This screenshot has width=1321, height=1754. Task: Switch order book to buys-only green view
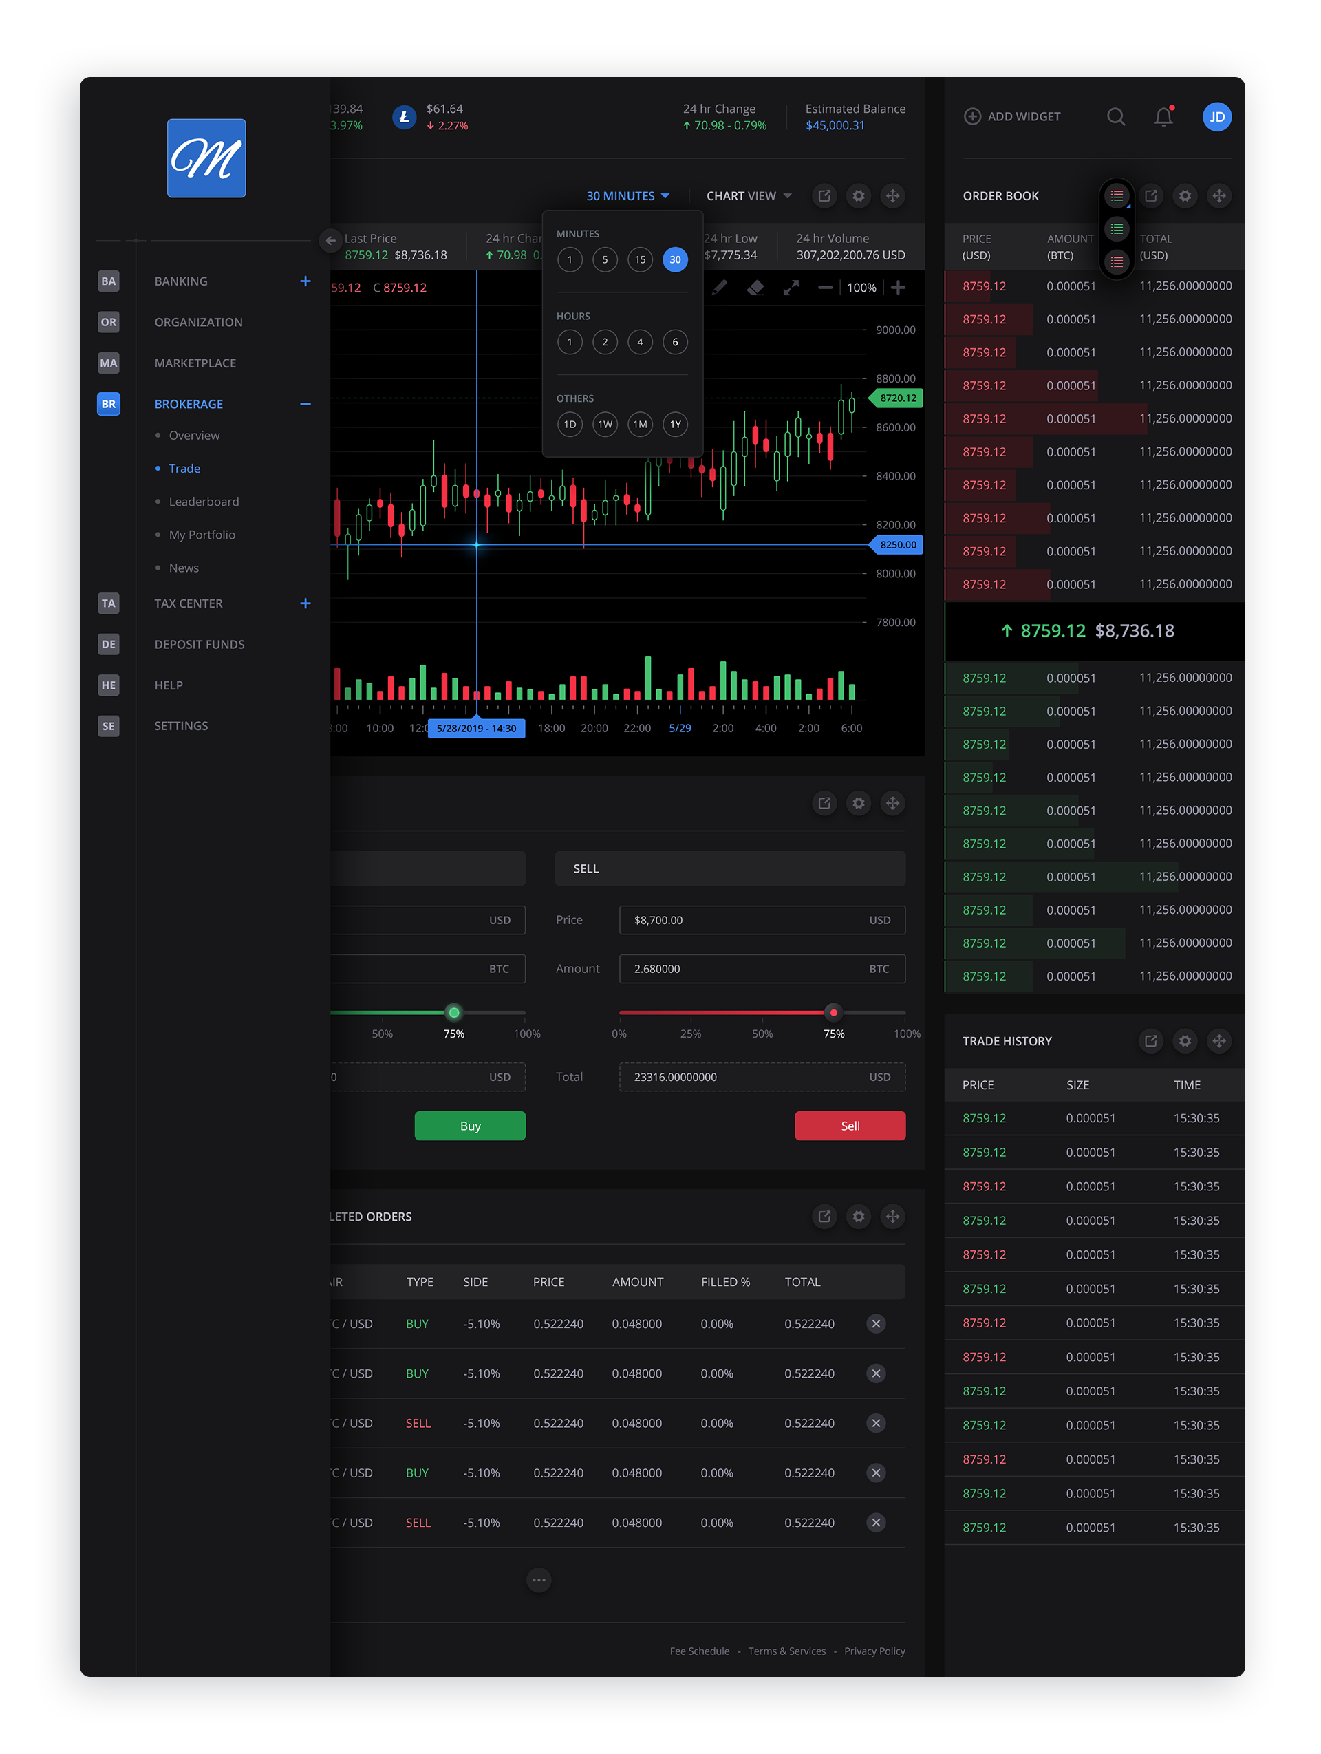click(x=1117, y=229)
